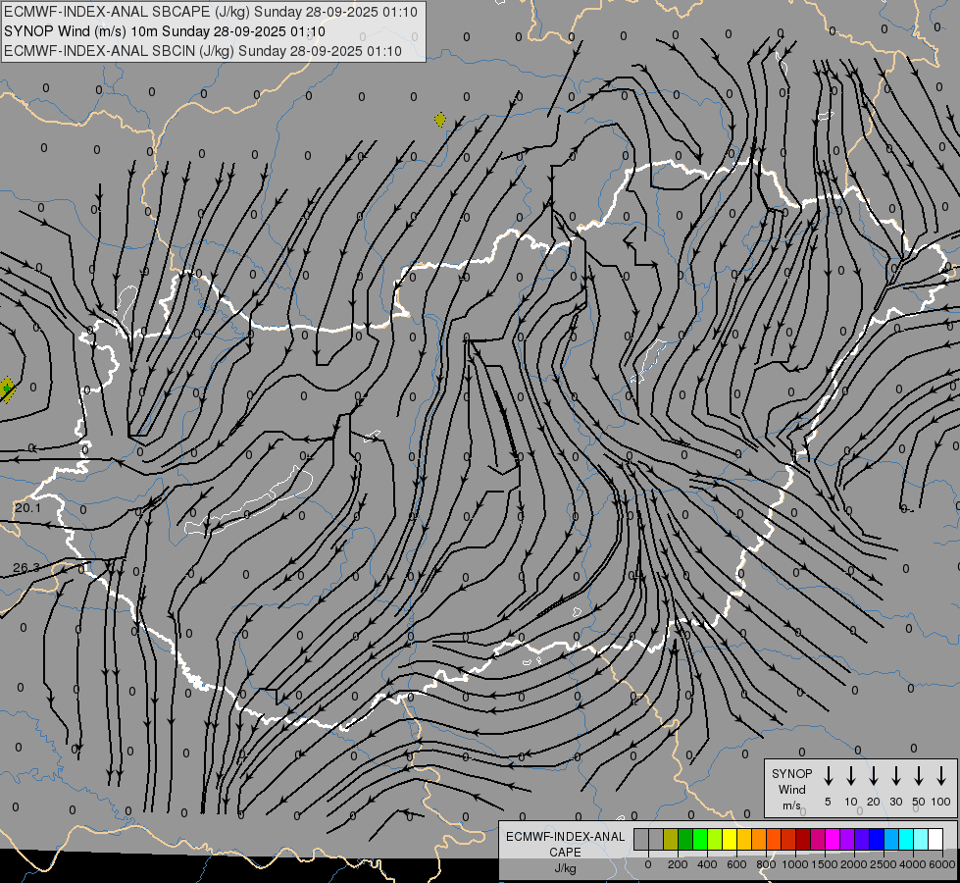Click 'ECMWF-INDEX-ANAL CAPE J/kg' legend title
960x883 pixels.
(565, 852)
